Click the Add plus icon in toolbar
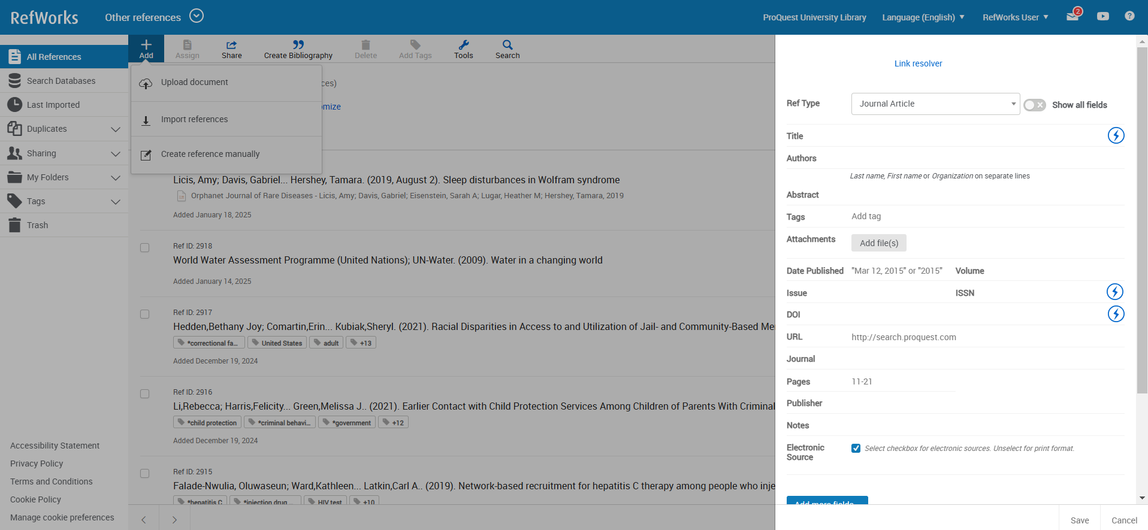Viewport: 1148px width, 530px height. (x=146, y=44)
